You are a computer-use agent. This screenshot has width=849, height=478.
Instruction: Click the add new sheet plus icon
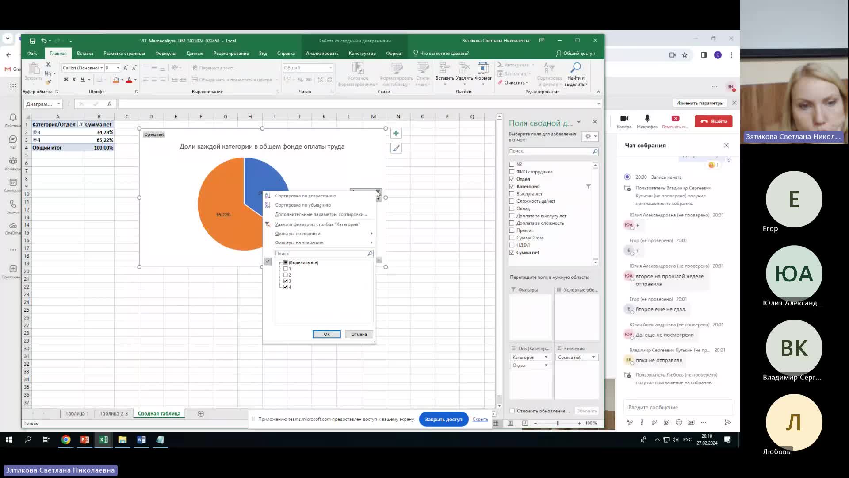[x=201, y=414]
